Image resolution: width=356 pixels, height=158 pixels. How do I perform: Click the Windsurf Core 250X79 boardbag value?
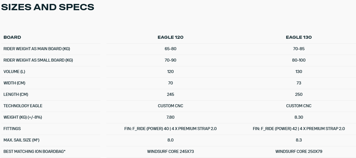(298, 151)
